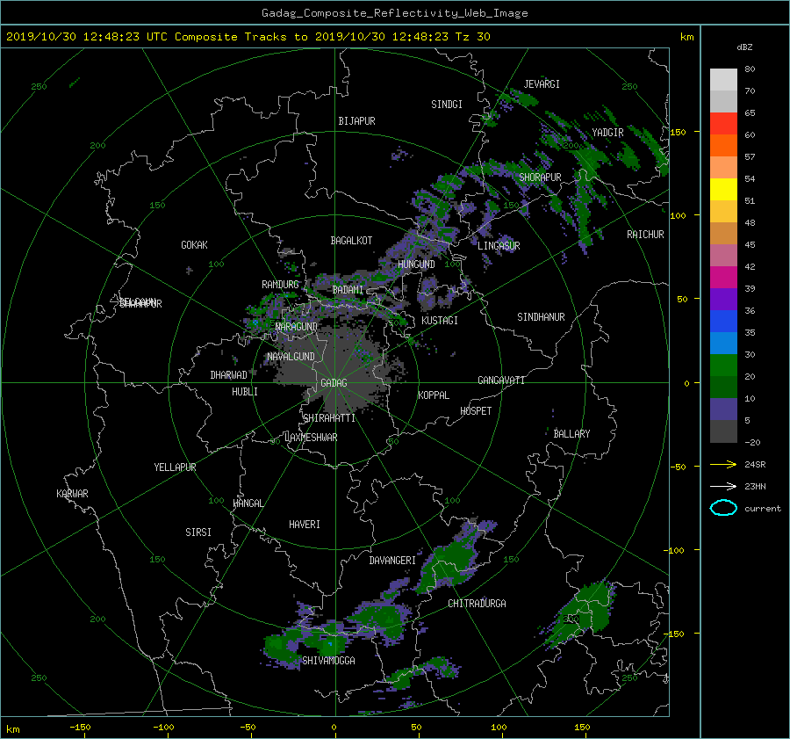Click the DAVANGERI city label
The image size is (790, 739).
tap(392, 561)
